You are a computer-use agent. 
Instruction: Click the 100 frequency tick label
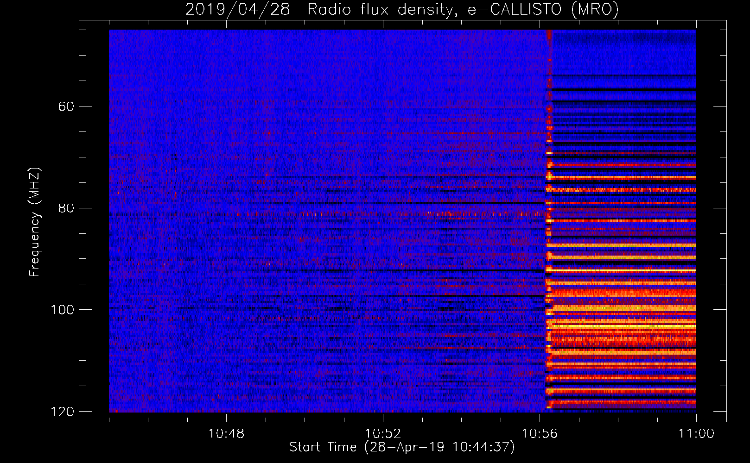click(x=62, y=309)
